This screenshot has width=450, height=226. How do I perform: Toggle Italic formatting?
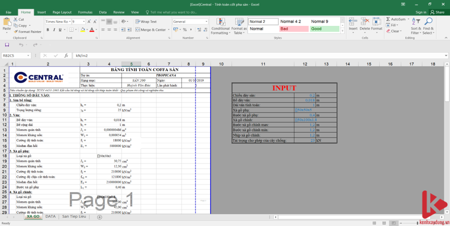tap(54, 30)
